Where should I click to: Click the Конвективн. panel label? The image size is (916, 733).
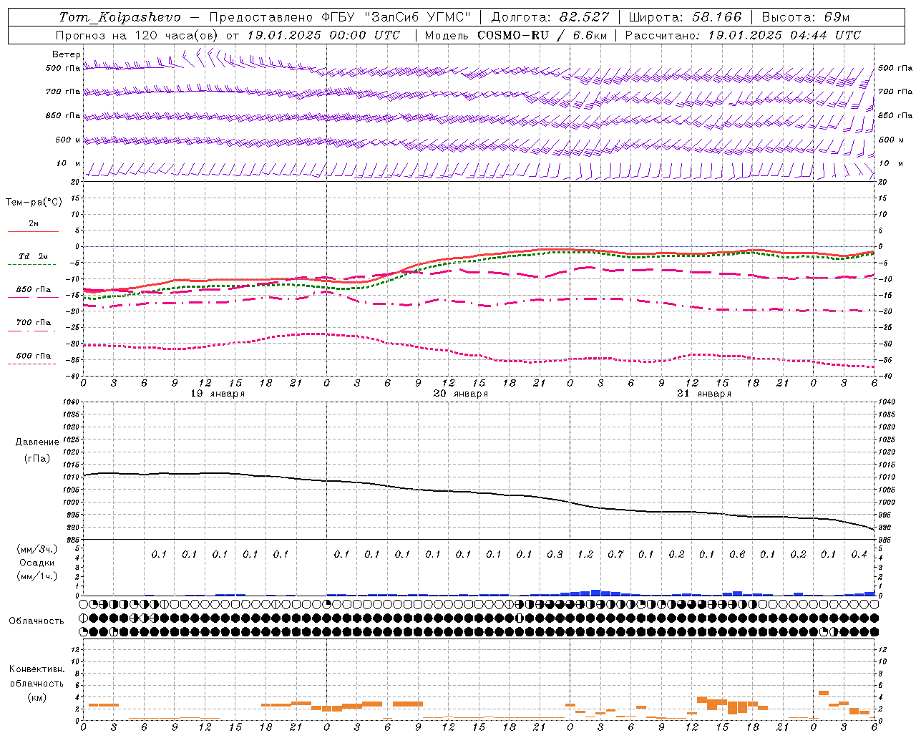pos(37,669)
